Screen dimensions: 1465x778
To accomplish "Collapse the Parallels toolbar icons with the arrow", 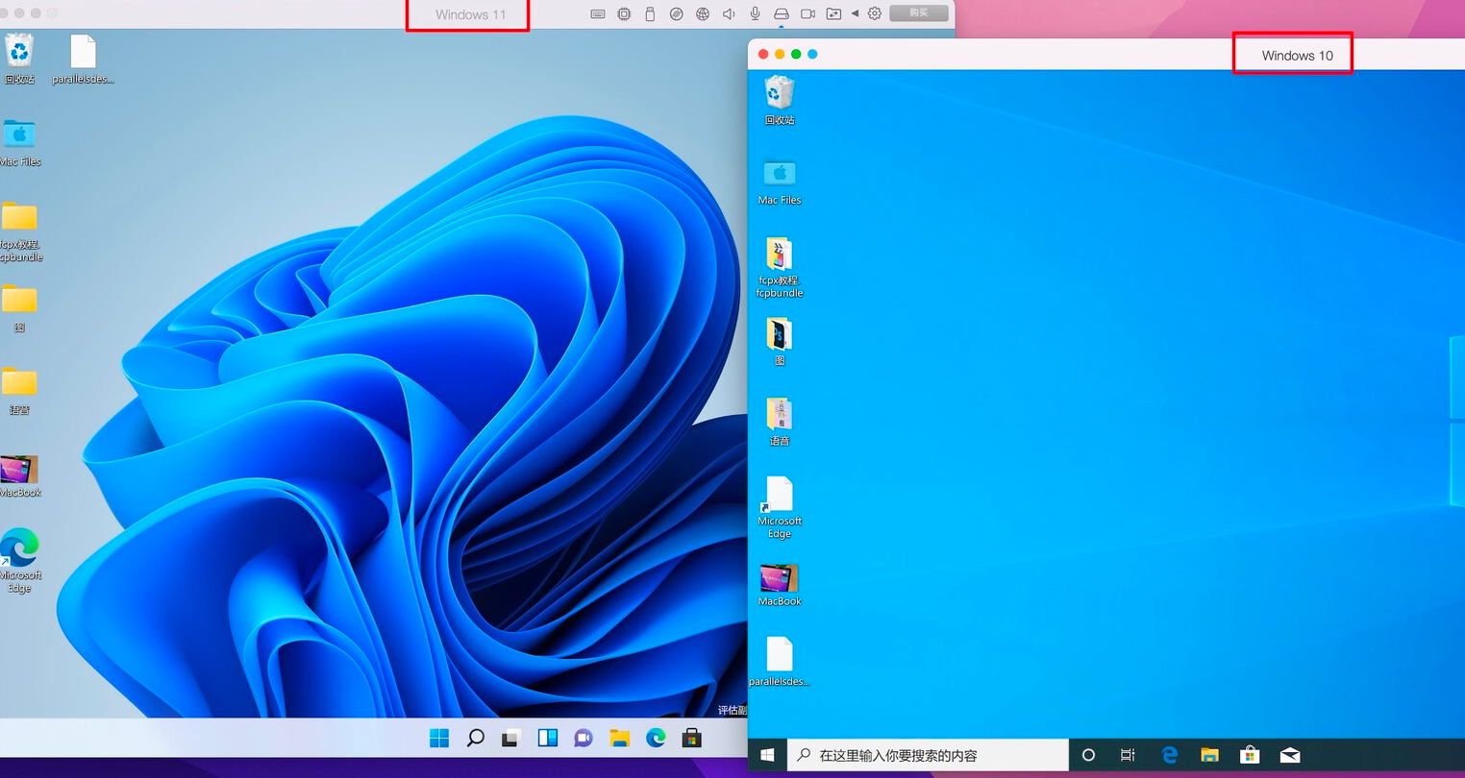I will click(x=855, y=13).
